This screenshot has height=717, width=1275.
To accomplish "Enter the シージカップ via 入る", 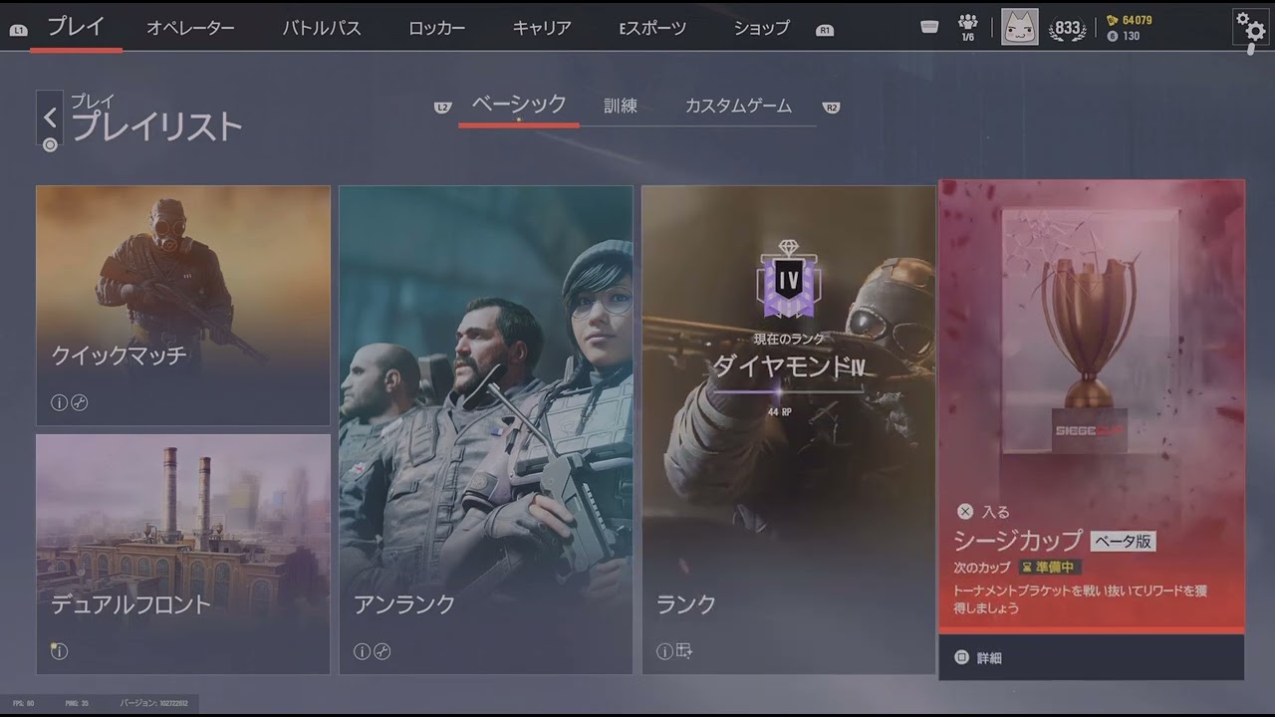I will [x=983, y=512].
